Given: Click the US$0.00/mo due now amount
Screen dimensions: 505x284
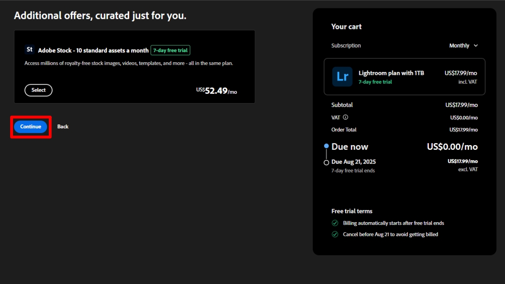Looking at the screenshot, I should coord(452,147).
